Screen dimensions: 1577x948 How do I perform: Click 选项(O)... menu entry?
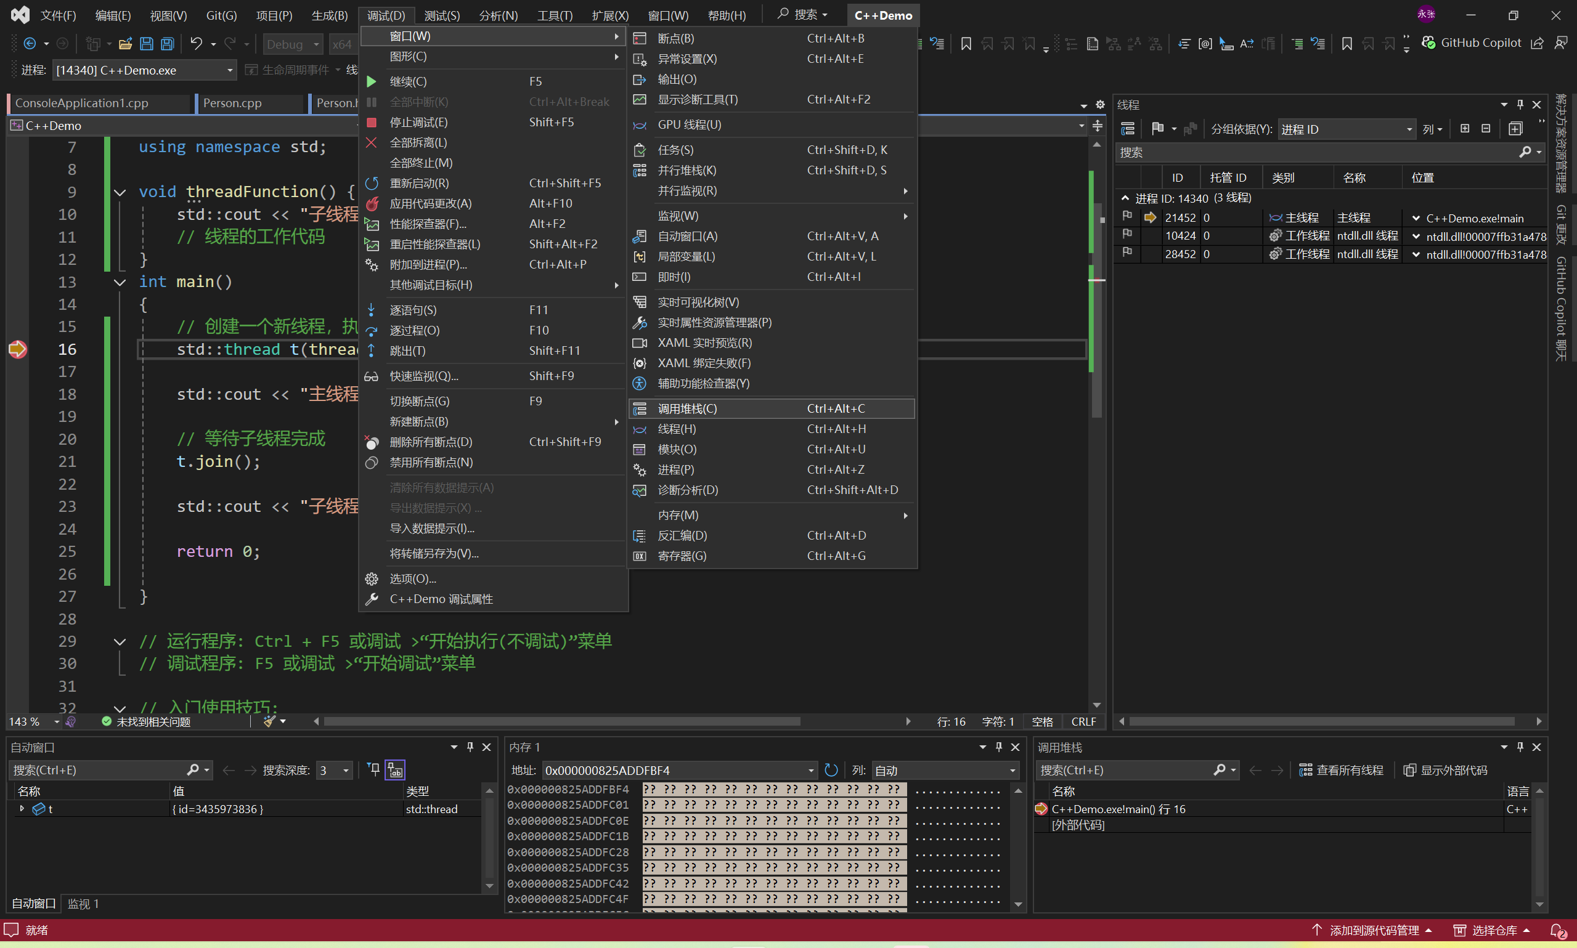(x=494, y=579)
